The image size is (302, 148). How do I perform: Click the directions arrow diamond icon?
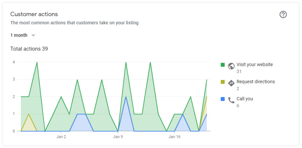click(x=231, y=83)
